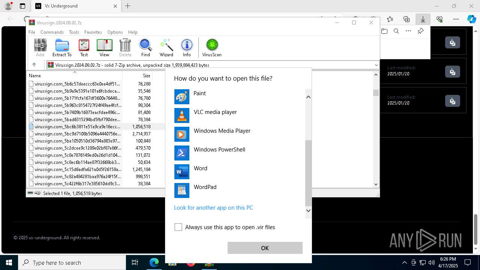Image resolution: width=480 pixels, height=270 pixels.
Task: Select file virussign.com_5be1050510d36794a883e97
Action: [75, 141]
